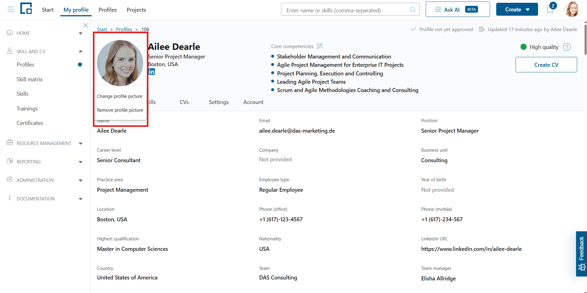Click the page vertical scrollbar
The width and height of the screenshot is (587, 293).
tap(585, 39)
